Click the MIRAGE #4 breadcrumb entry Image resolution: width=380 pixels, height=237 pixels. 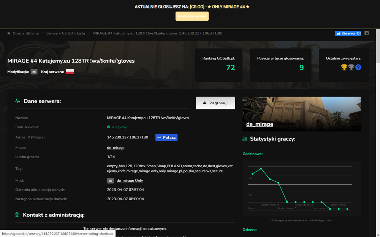158,33
